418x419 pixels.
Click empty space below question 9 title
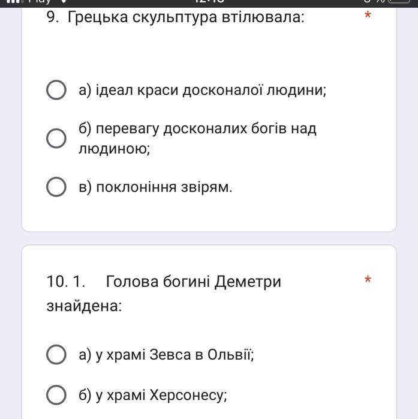(208, 51)
